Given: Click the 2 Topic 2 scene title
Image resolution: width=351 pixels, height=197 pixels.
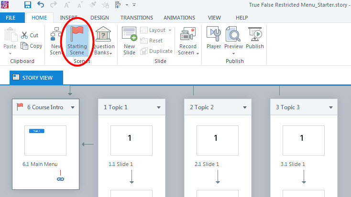Looking at the screenshot, I should click(202, 107).
